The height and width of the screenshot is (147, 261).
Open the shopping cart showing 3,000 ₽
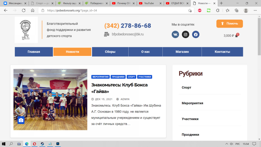[x=231, y=35]
